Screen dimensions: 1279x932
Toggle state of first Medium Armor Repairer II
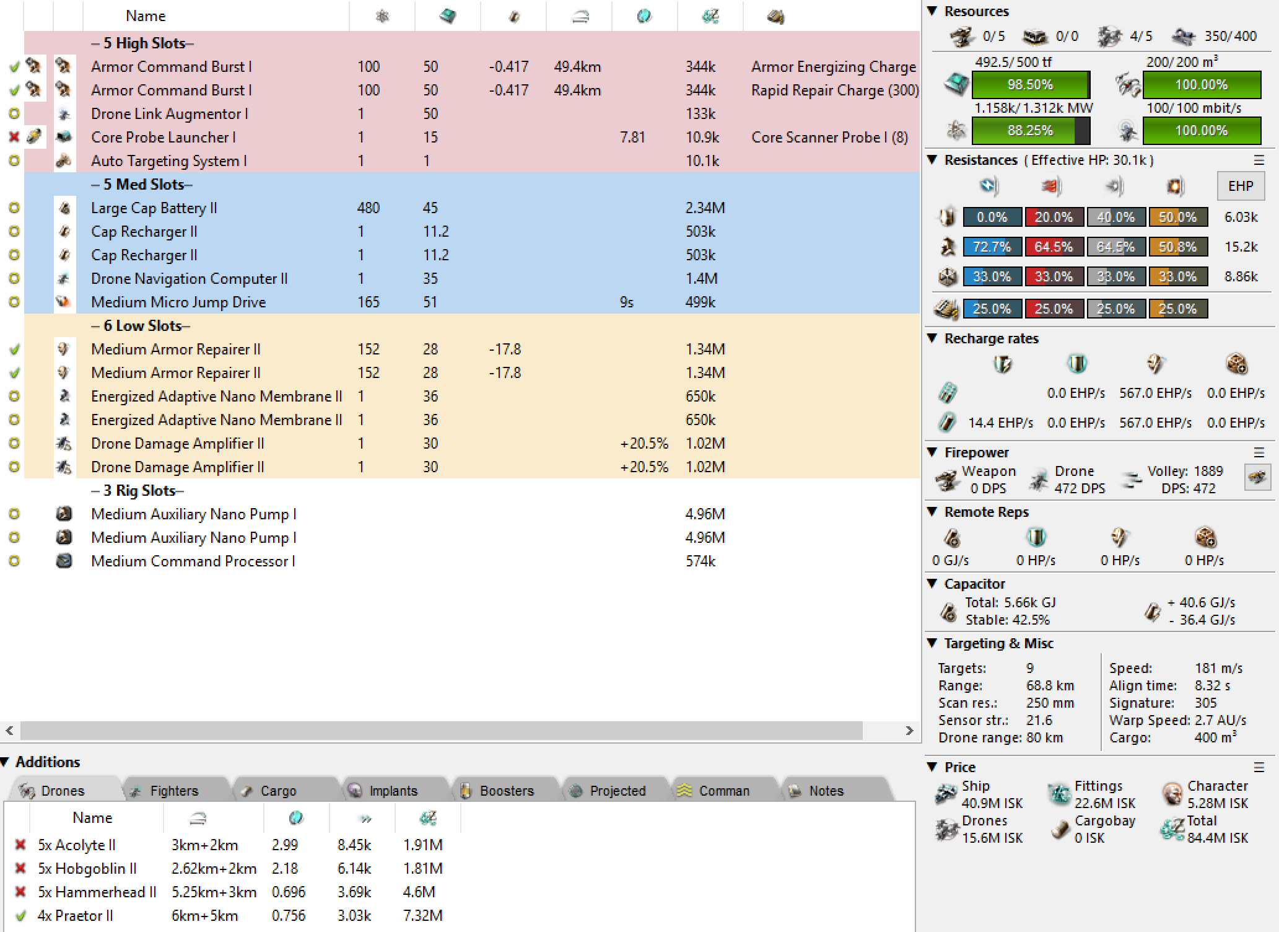click(14, 349)
